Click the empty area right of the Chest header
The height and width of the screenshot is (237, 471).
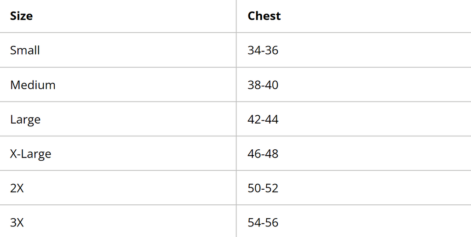(375, 16)
